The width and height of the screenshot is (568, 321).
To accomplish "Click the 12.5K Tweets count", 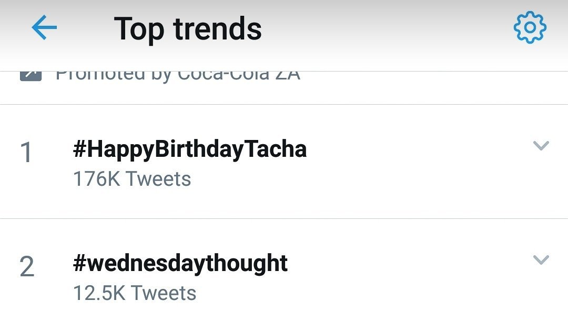I will tap(134, 293).
